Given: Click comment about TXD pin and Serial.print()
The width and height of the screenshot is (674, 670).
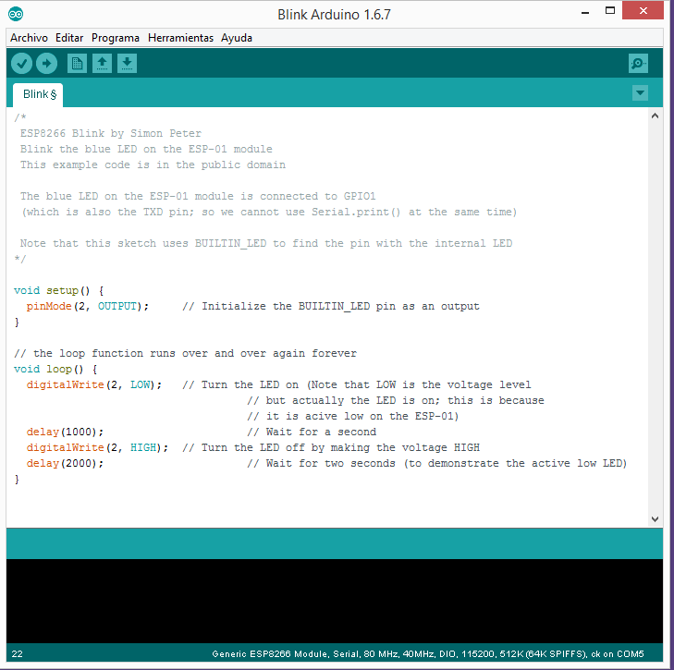Looking at the screenshot, I should [269, 212].
